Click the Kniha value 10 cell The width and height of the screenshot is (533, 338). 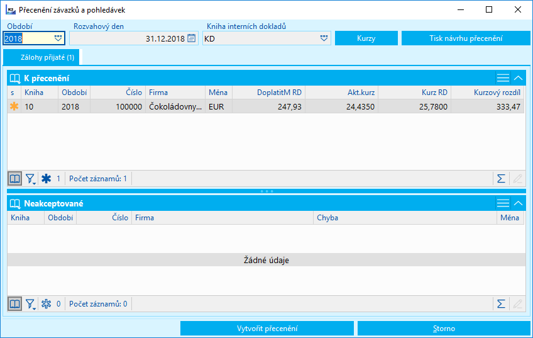[x=40, y=106]
